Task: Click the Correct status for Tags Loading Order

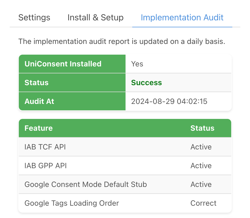Action: [203, 203]
